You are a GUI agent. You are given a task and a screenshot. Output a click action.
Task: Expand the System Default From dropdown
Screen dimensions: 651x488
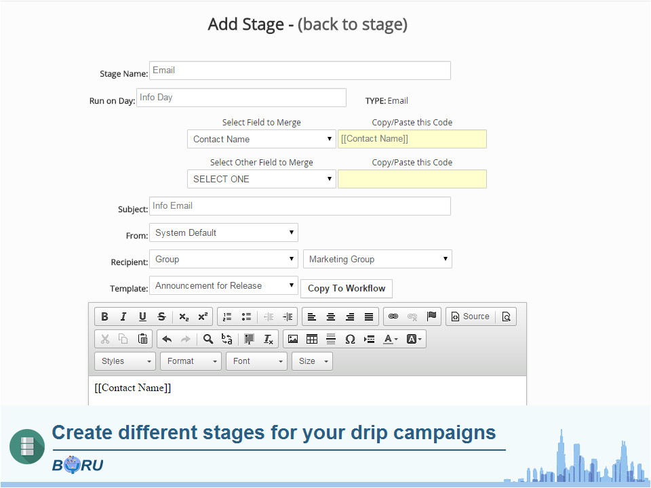[223, 232]
